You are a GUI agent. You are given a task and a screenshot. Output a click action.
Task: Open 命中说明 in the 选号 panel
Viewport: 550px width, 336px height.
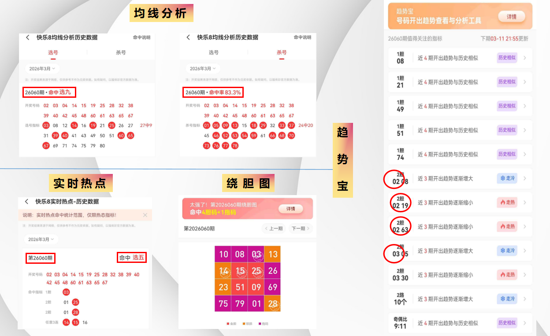[142, 37]
